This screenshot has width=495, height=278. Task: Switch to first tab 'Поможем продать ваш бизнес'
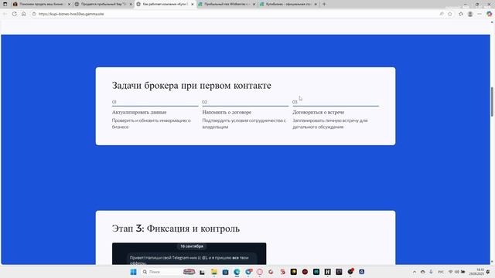click(x=41, y=4)
